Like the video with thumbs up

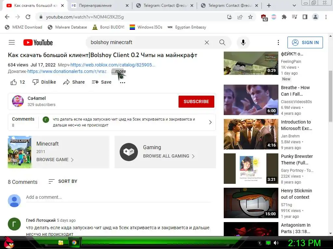tap(18, 82)
